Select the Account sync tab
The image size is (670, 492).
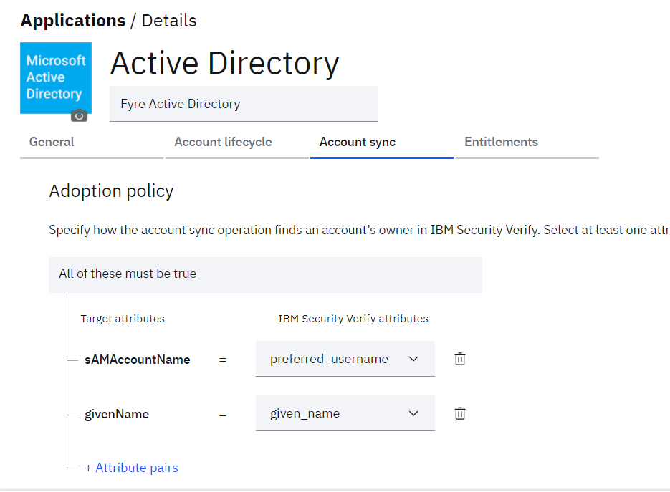[381, 143]
